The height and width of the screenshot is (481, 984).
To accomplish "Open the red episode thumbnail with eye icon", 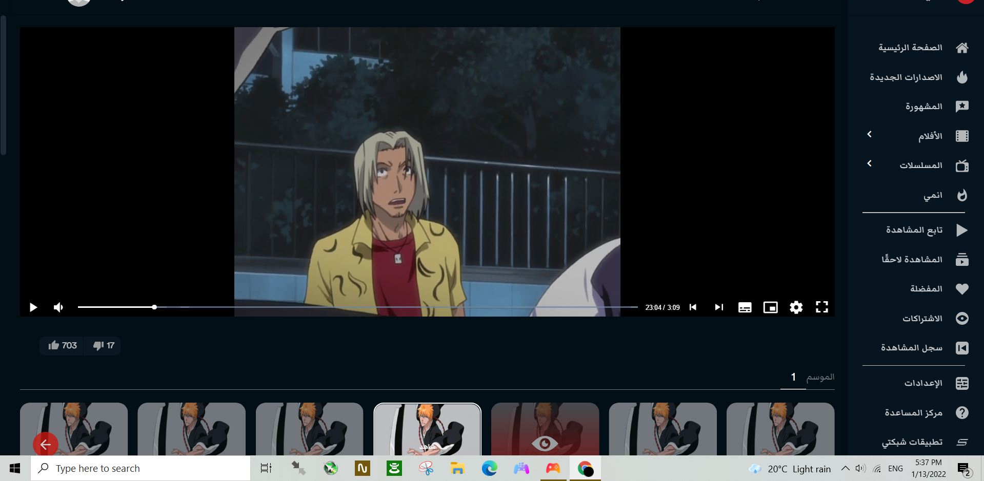I will (x=545, y=429).
